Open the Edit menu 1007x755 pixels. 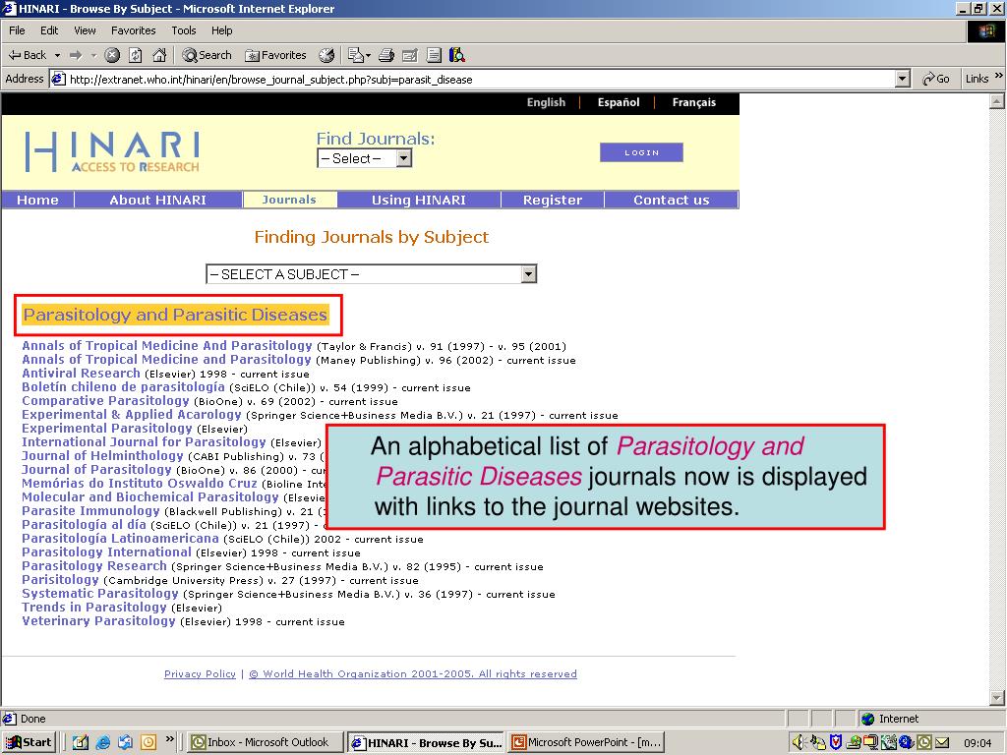pos(49,30)
